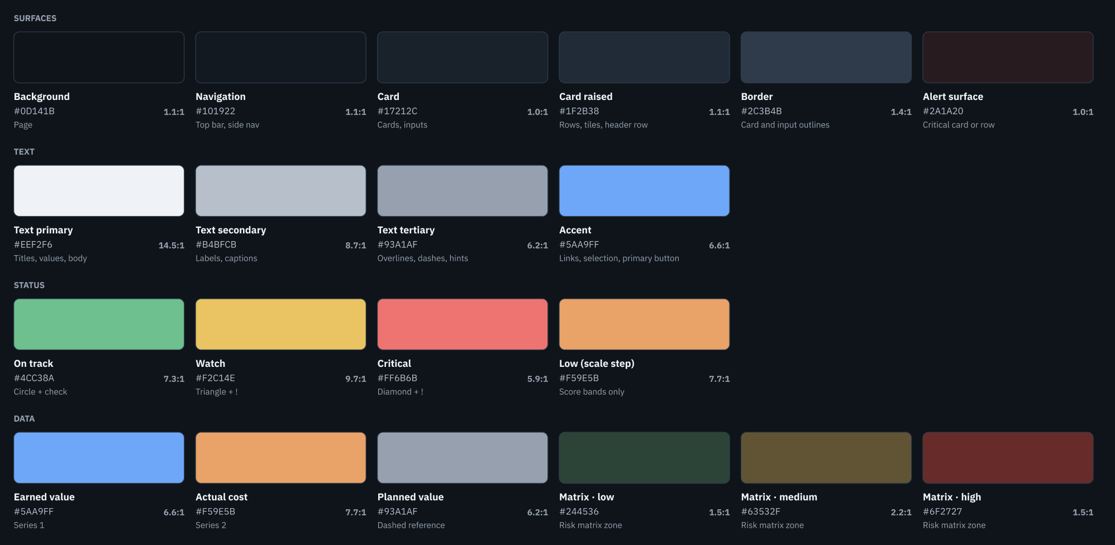Click 'Triangle + !' description

217,392
